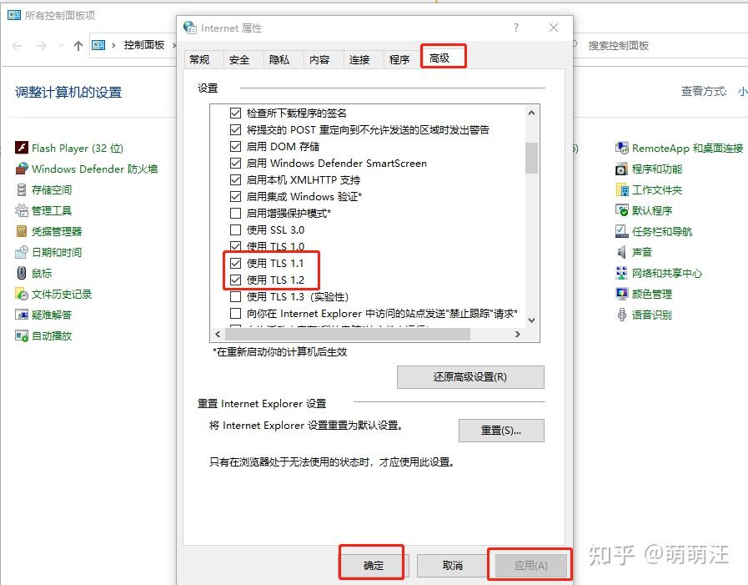
Task: Open Flash Player (32 位) settings
Action: [x=77, y=147]
